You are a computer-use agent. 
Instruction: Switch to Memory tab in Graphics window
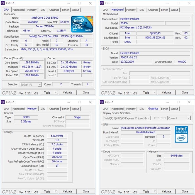coord(131,109)
